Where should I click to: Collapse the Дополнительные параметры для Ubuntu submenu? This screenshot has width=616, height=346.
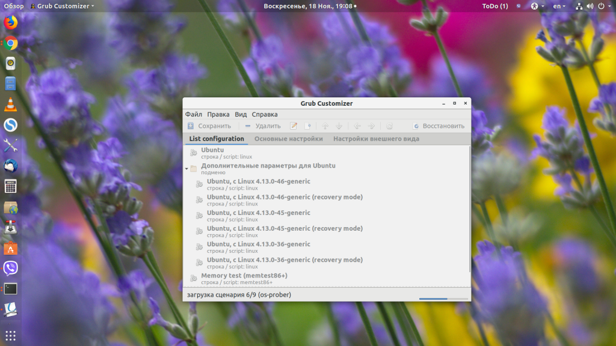tap(186, 169)
